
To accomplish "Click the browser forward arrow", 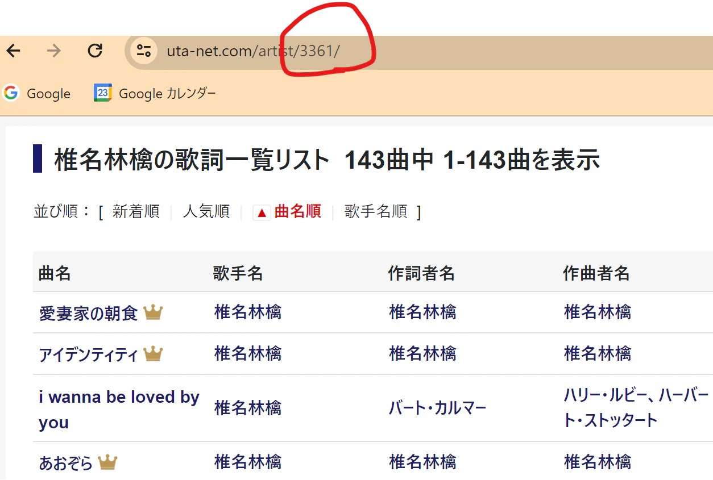I will [x=54, y=51].
